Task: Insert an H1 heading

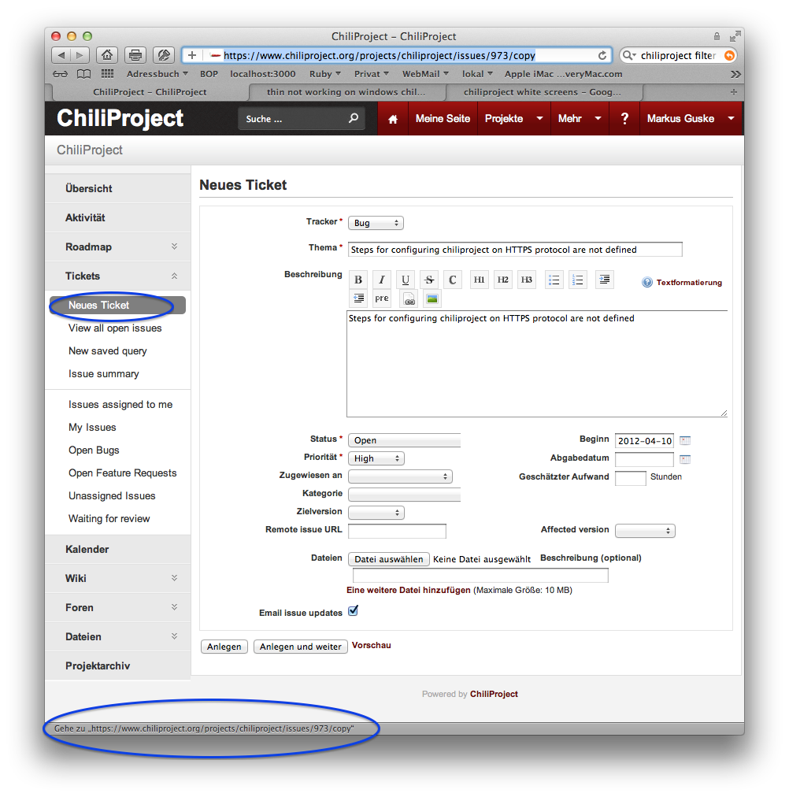Action: pos(479,280)
